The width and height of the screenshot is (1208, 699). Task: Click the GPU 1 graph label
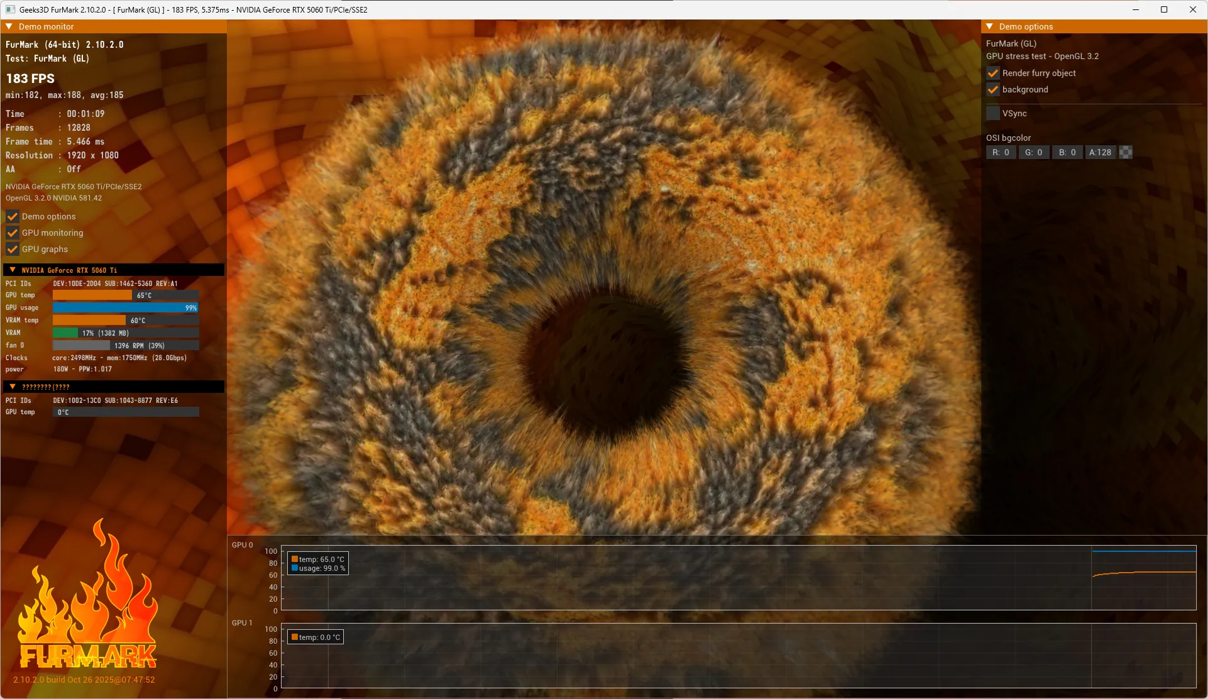pyautogui.click(x=242, y=623)
